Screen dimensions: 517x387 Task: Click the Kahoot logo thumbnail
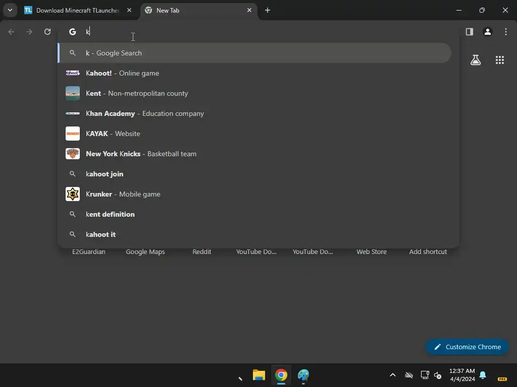(x=73, y=73)
